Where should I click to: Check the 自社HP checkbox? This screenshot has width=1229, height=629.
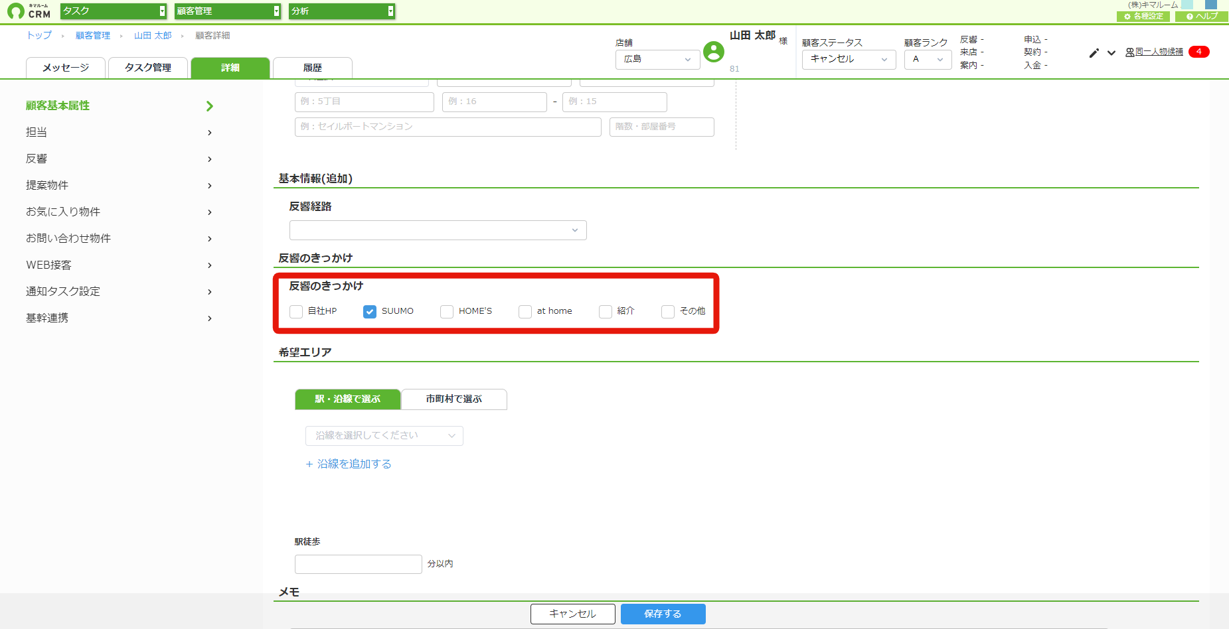[296, 311]
